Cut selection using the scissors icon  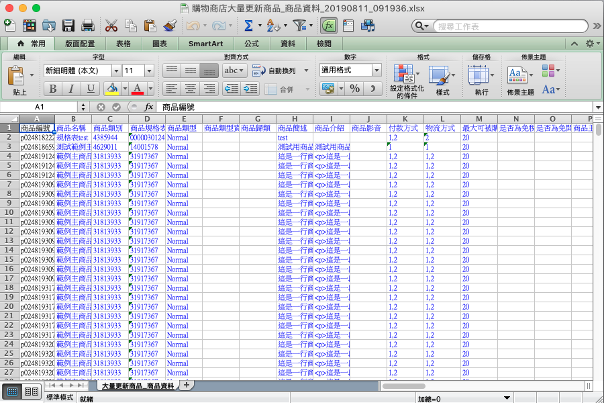coord(111,26)
